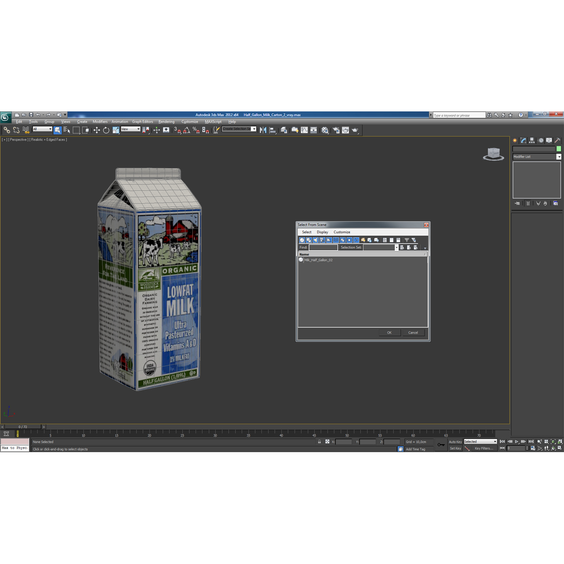Open the Edit menu
This screenshot has width=564, height=564.
coord(19,122)
